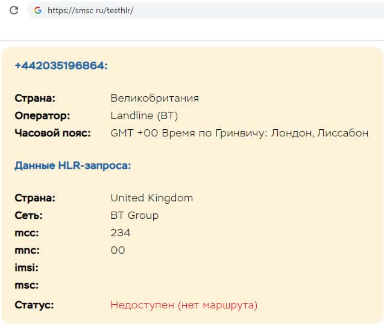Click the browser reload page icon
The image size is (384, 327).
click(14, 10)
